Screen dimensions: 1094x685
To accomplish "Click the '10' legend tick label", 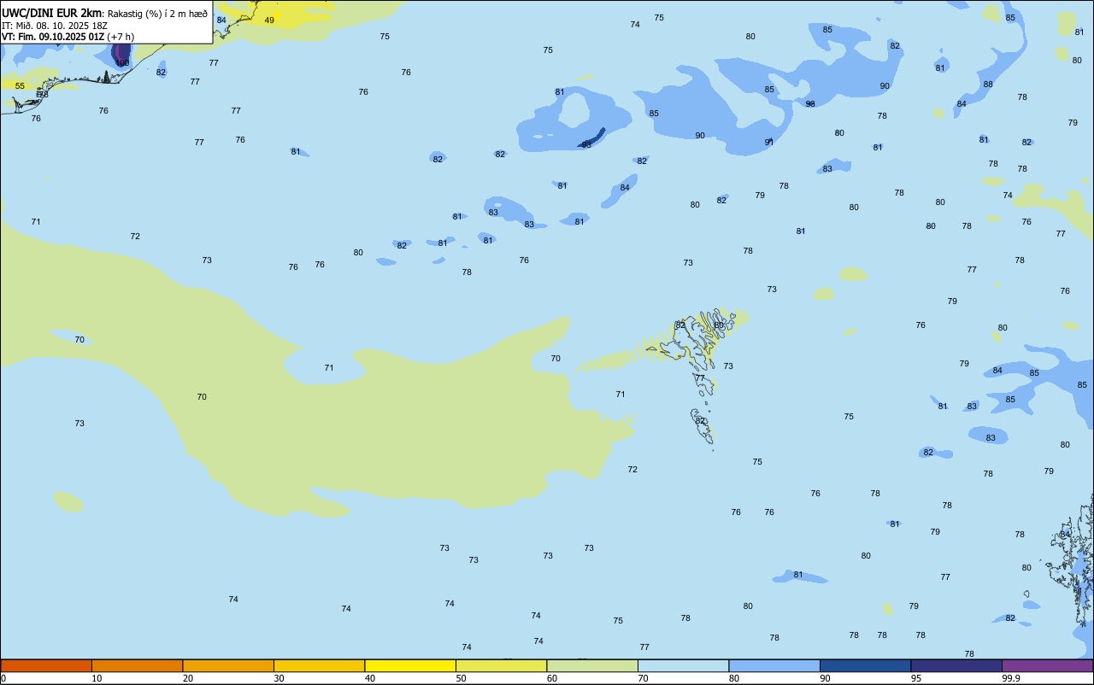I will pos(97,678).
